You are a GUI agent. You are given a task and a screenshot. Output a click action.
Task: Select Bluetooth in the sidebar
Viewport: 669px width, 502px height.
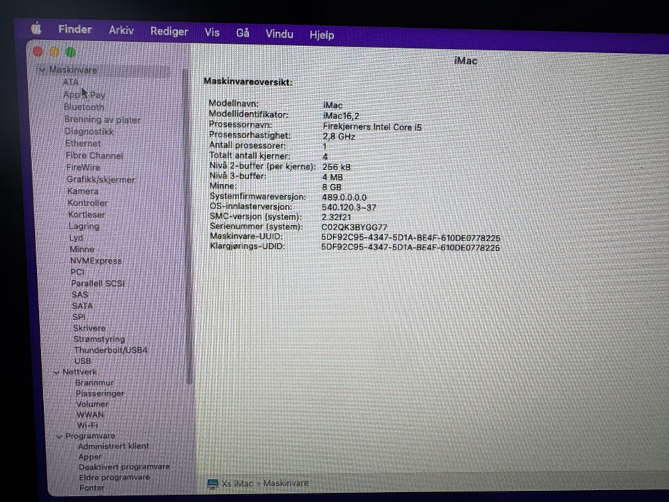[84, 107]
